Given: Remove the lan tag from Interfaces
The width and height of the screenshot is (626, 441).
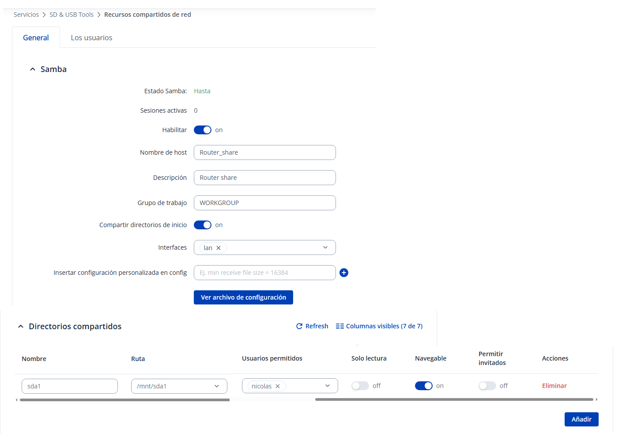Looking at the screenshot, I should coord(219,248).
